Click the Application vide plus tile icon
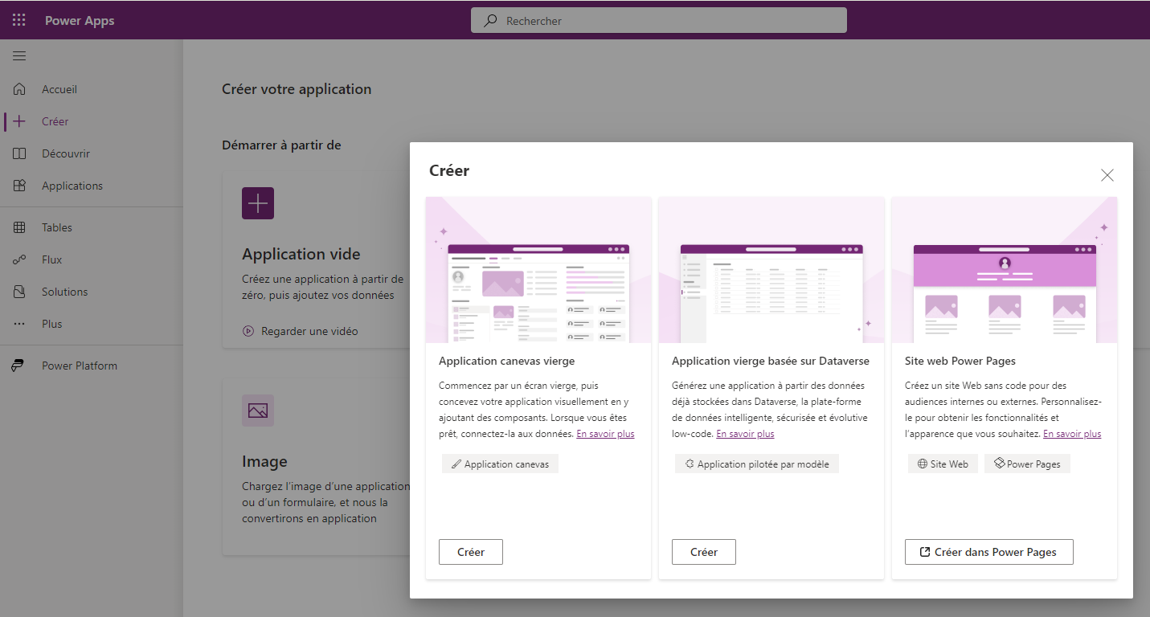Viewport: 1150px width, 617px height. pos(257,203)
